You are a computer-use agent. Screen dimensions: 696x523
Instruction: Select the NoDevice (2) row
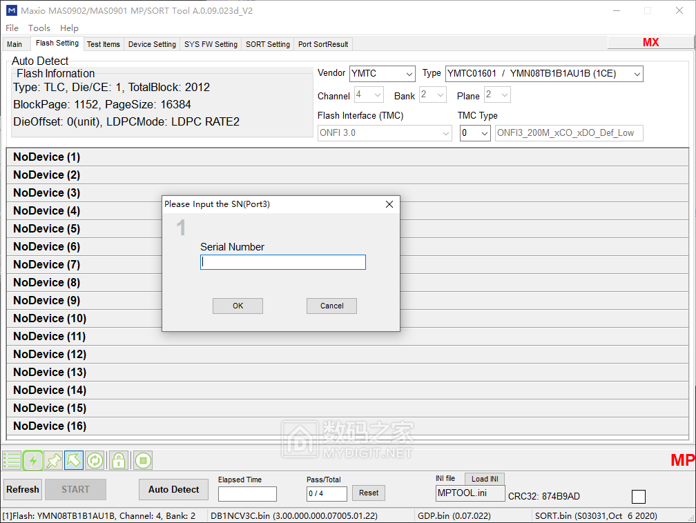click(x=347, y=175)
